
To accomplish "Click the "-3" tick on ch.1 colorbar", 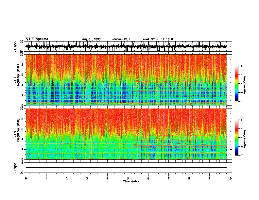I will (x=241, y=66).
